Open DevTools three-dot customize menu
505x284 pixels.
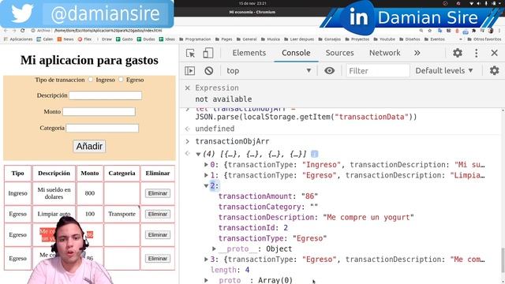pos(477,53)
